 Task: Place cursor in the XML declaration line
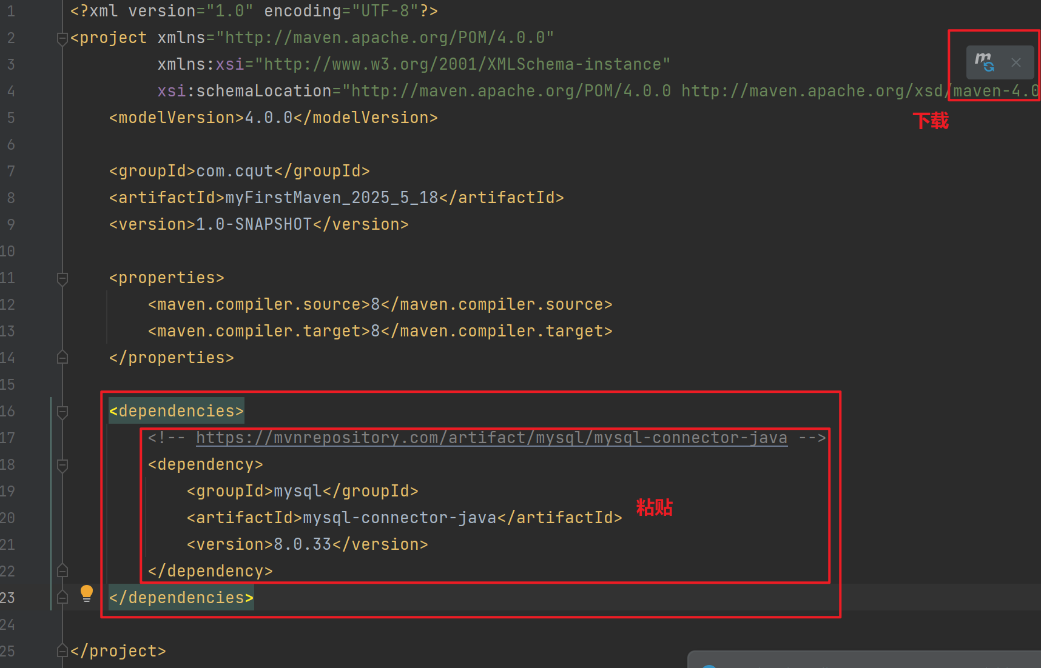pyautogui.click(x=254, y=11)
